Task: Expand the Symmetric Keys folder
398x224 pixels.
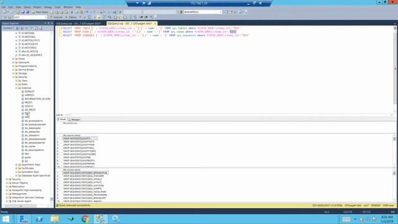Action: pyautogui.click(x=17, y=172)
